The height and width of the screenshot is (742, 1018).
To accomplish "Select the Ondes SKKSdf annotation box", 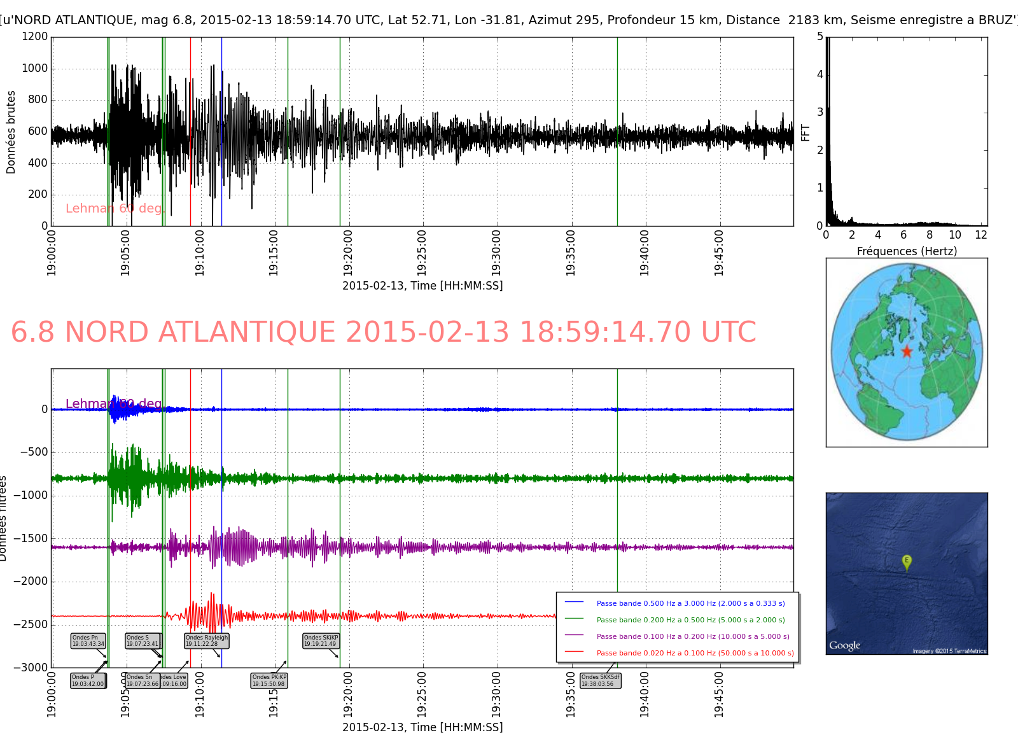I will click(x=600, y=681).
